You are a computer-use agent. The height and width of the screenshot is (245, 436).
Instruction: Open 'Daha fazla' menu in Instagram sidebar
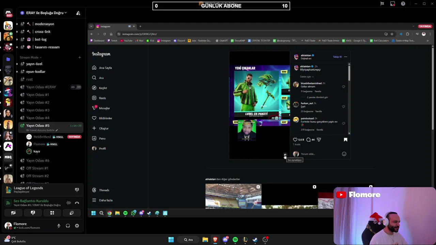pos(106,200)
